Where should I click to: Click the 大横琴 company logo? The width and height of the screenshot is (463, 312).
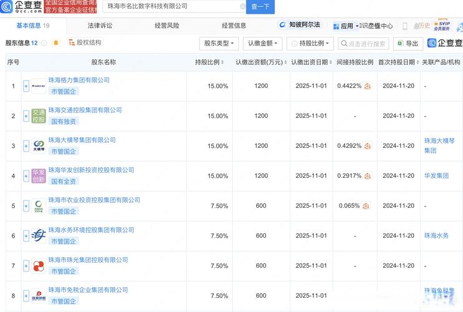click(39, 146)
